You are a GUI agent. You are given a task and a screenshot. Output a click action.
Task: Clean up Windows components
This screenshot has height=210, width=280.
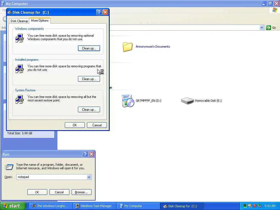(89, 48)
